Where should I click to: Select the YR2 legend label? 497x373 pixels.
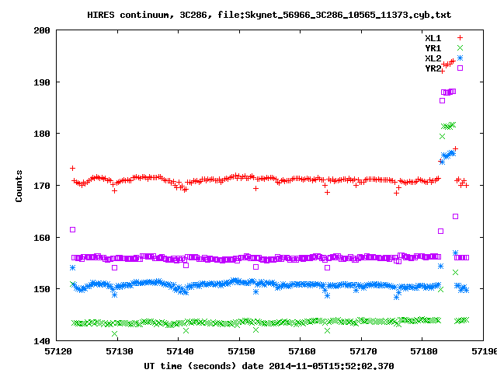coord(433,68)
